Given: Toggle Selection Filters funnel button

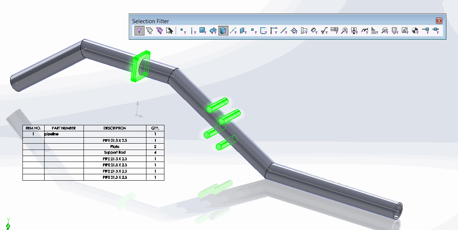Looking at the screenshot, I should (139, 31).
